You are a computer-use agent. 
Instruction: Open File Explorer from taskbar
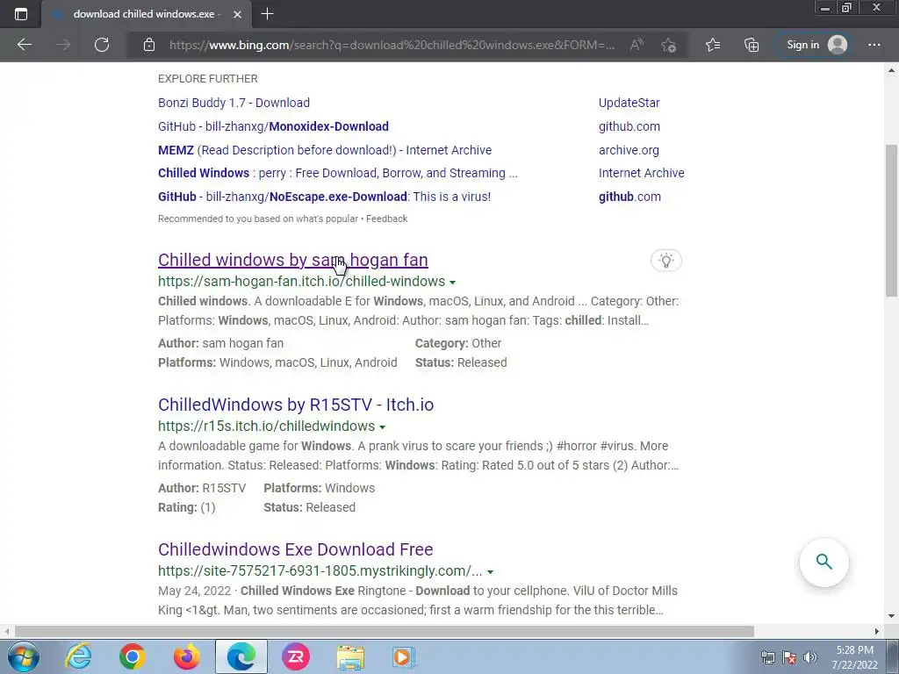click(x=350, y=657)
